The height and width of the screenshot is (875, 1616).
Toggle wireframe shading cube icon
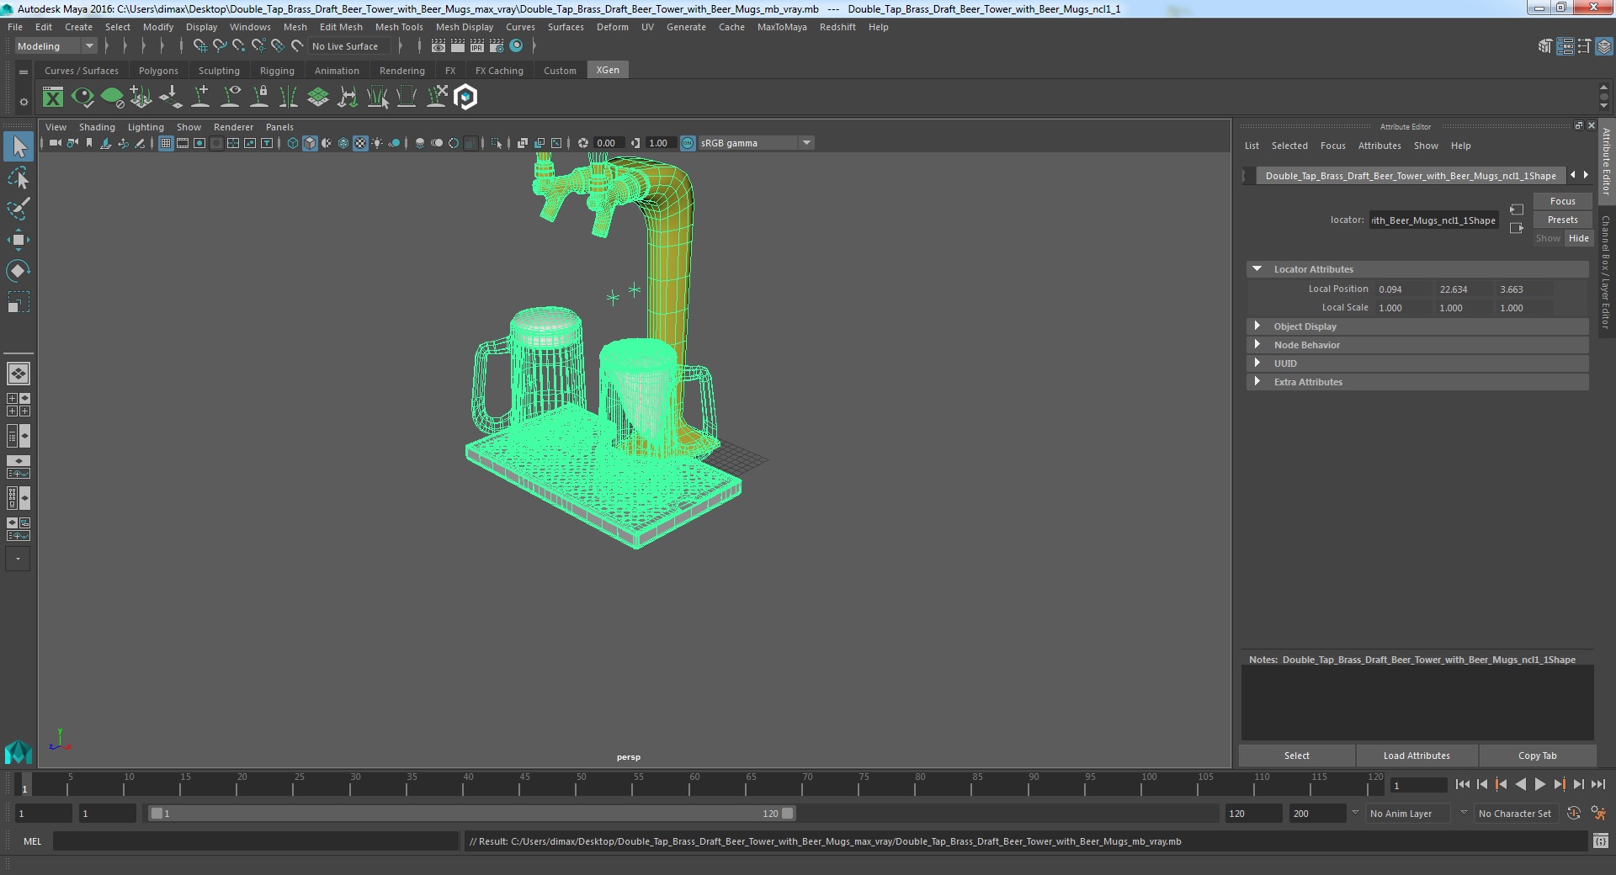293,143
